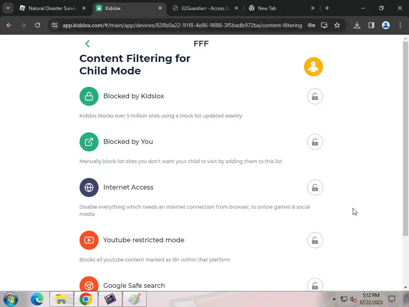Viewport: 409px width, 307px height.
Task: Open the yellow child profile avatar
Action: pyautogui.click(x=313, y=67)
